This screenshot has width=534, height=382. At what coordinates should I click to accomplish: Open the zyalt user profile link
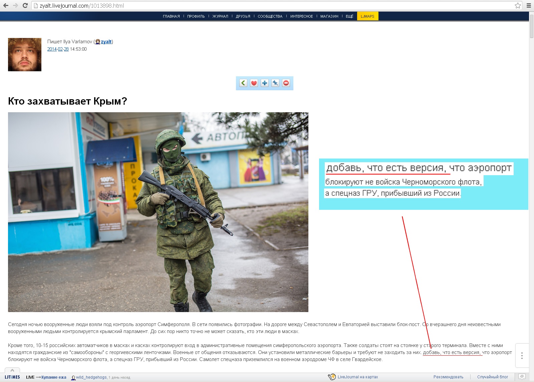[x=106, y=42]
